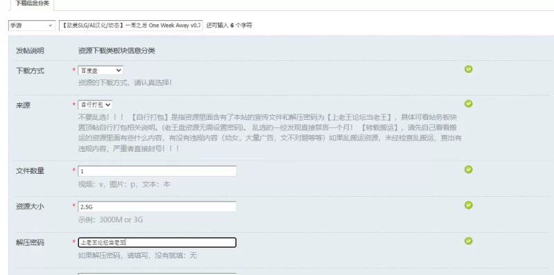Viewport: 554px width, 275px height.
Task: Click the 资源大小 label
Action: 30,206
